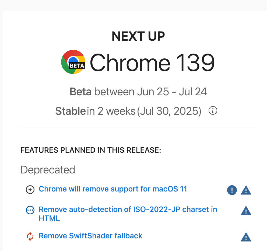
Task: Click the round exclamation icon on the macOS 11 row
Action: [x=232, y=190]
